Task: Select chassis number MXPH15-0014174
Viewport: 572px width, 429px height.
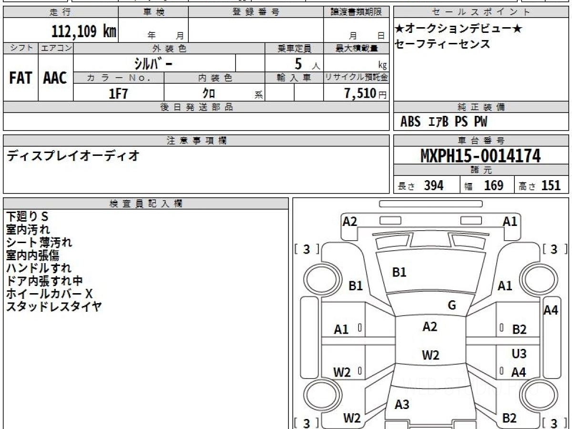Action: pyautogui.click(x=481, y=155)
